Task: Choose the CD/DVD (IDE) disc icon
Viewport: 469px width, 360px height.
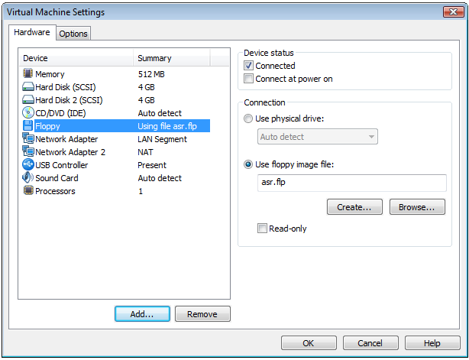Action: tap(28, 113)
